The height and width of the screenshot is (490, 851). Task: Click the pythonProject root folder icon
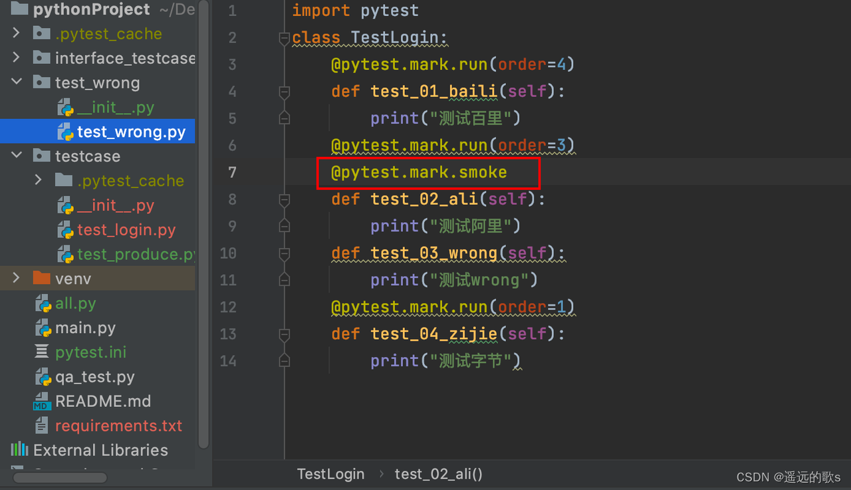pos(19,9)
